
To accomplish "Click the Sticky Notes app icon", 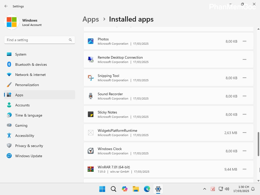I will coord(91,114).
